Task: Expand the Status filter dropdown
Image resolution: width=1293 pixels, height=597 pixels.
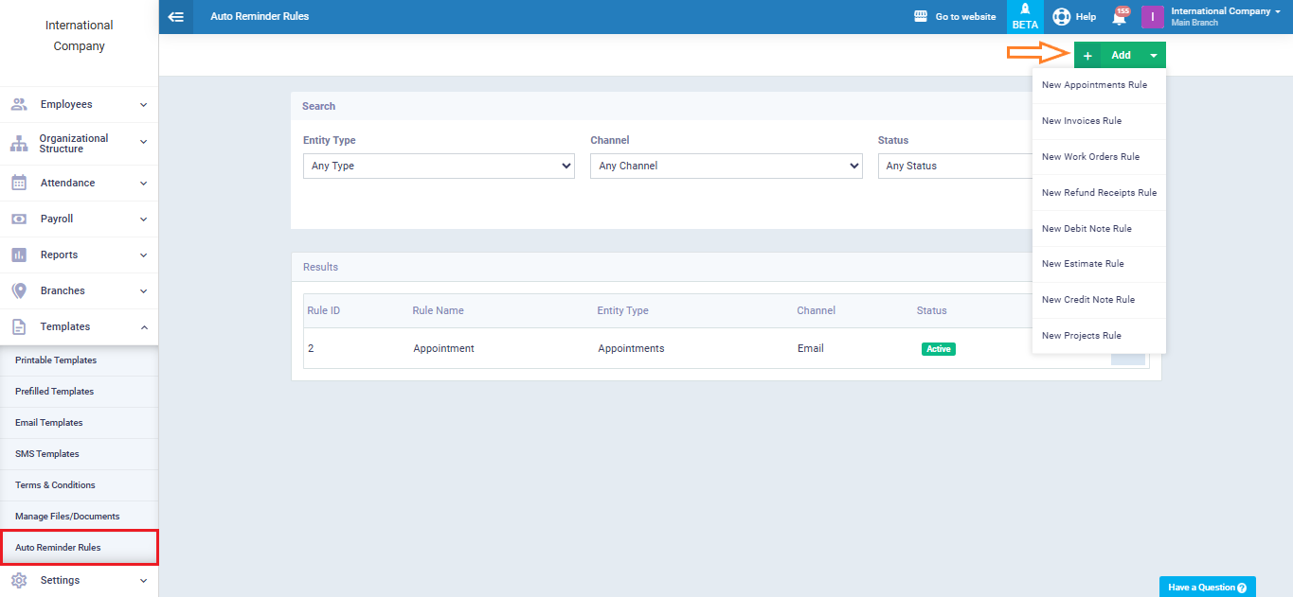Action: point(955,166)
